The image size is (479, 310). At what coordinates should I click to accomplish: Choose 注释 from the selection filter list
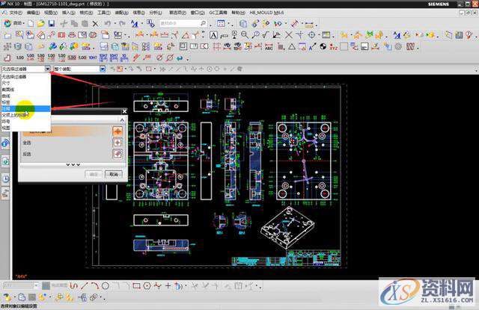[7, 108]
